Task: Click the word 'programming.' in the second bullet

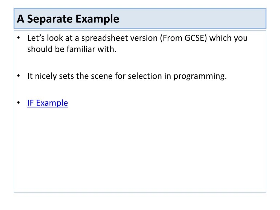Action: tap(200, 77)
